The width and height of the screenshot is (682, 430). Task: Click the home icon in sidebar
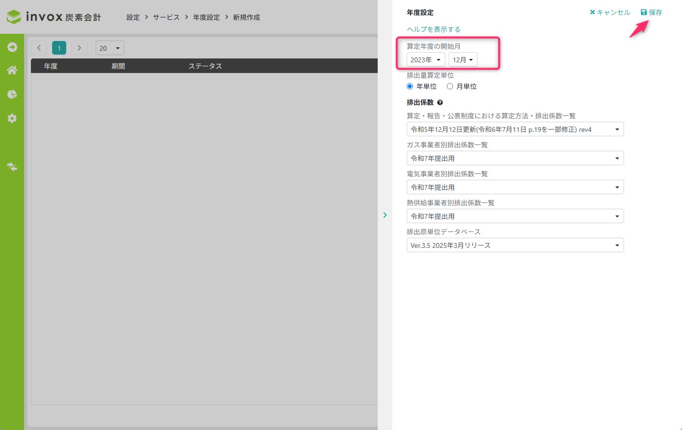point(12,70)
